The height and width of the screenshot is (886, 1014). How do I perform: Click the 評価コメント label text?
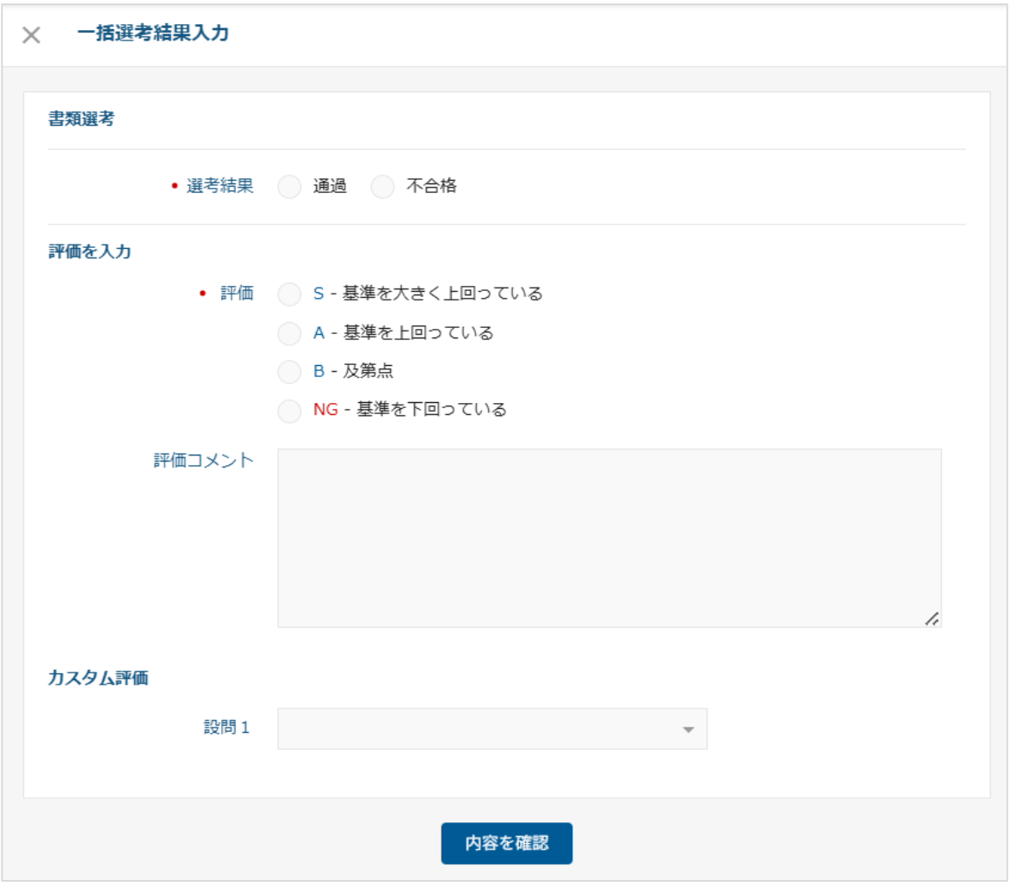tap(203, 461)
